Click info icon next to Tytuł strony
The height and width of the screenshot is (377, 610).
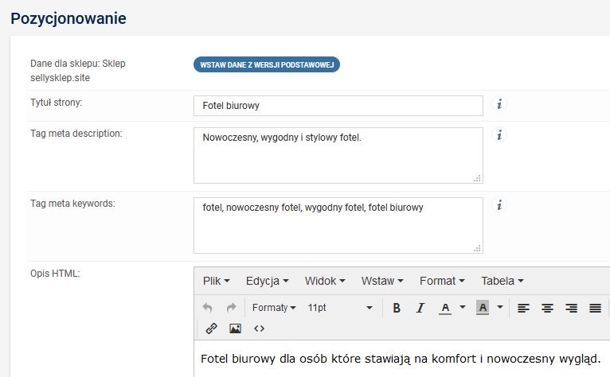tap(499, 104)
